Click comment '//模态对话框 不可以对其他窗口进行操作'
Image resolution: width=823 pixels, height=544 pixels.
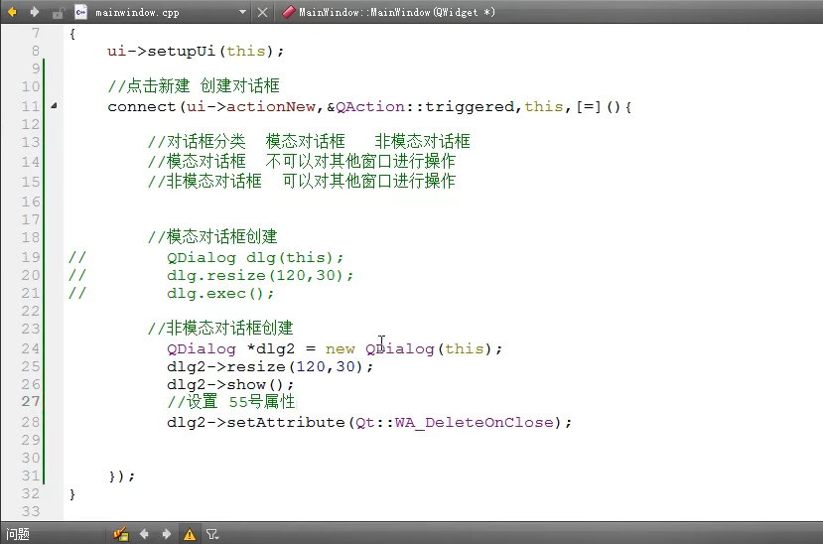(301, 161)
